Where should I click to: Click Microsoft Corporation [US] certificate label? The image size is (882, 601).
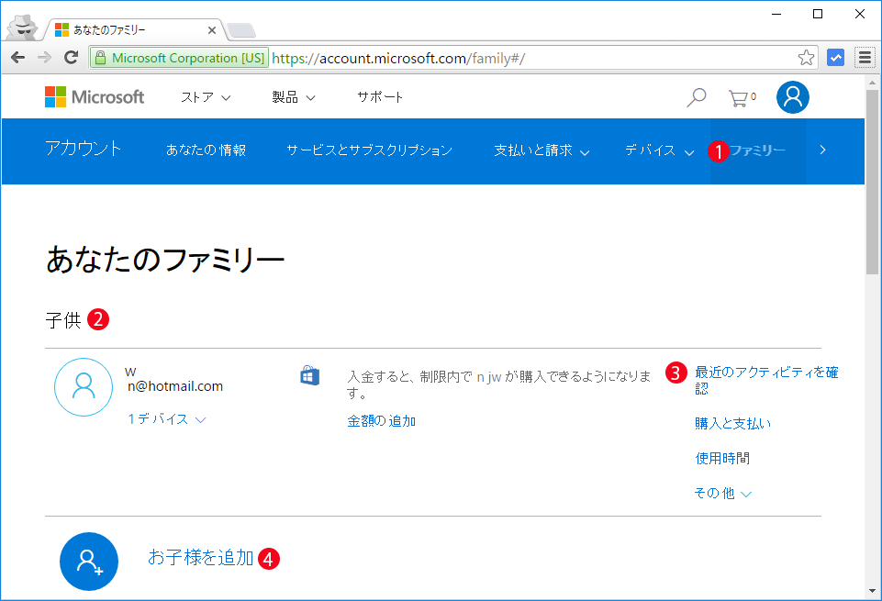pos(188,58)
